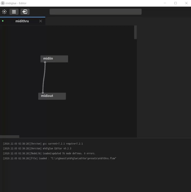191x192 pixels.
Task: Minimize the midiglue Editor window
Action: tap(165, 3)
